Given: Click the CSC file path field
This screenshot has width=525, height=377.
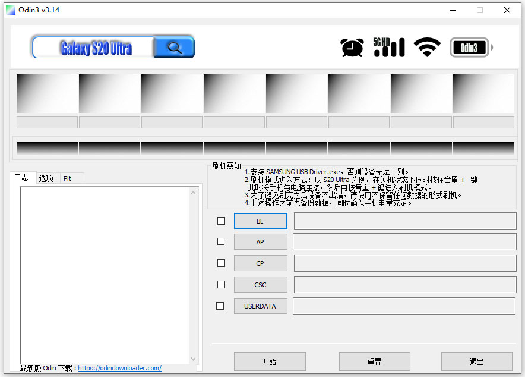Looking at the screenshot, I should tap(405, 284).
